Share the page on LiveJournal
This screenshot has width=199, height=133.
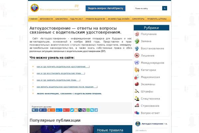pos(80,110)
